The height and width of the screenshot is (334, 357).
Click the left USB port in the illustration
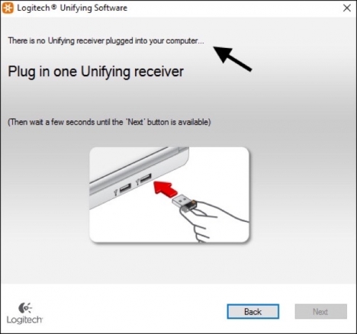pyautogui.click(x=125, y=188)
